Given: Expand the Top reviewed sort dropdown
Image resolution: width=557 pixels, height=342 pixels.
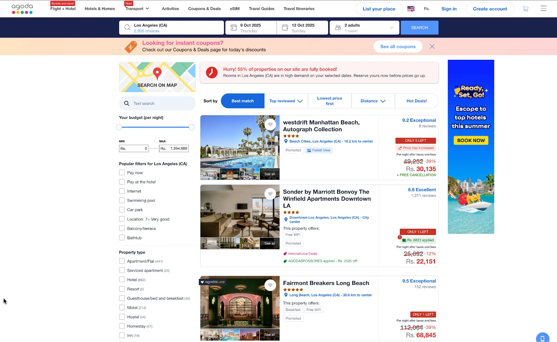Looking at the screenshot, I should (x=286, y=101).
